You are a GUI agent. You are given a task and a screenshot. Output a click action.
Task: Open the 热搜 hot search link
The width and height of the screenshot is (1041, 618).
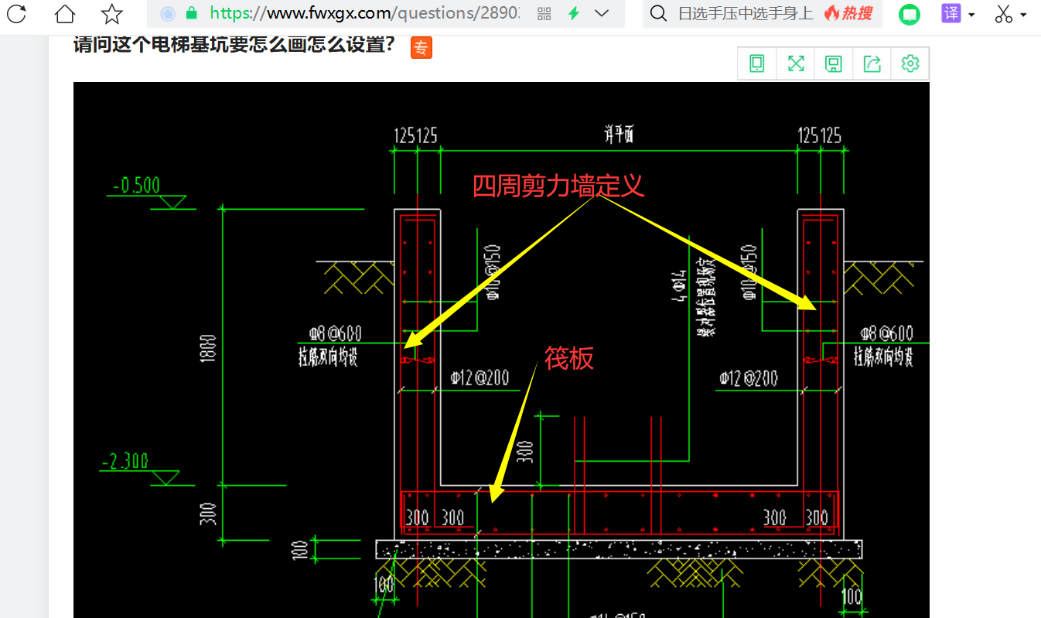pyautogui.click(x=848, y=13)
